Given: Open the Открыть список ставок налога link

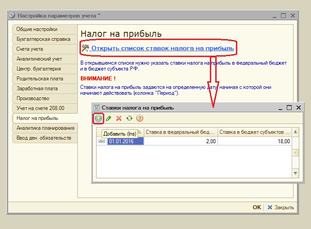Looking at the screenshot, I should click(x=162, y=48).
